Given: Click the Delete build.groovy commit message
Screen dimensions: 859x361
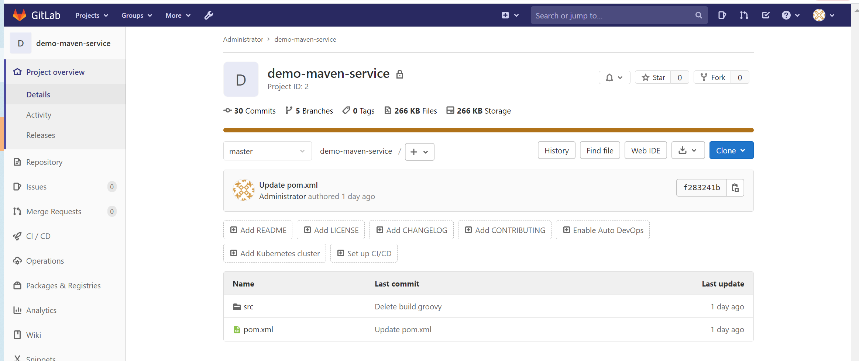Looking at the screenshot, I should (x=408, y=307).
